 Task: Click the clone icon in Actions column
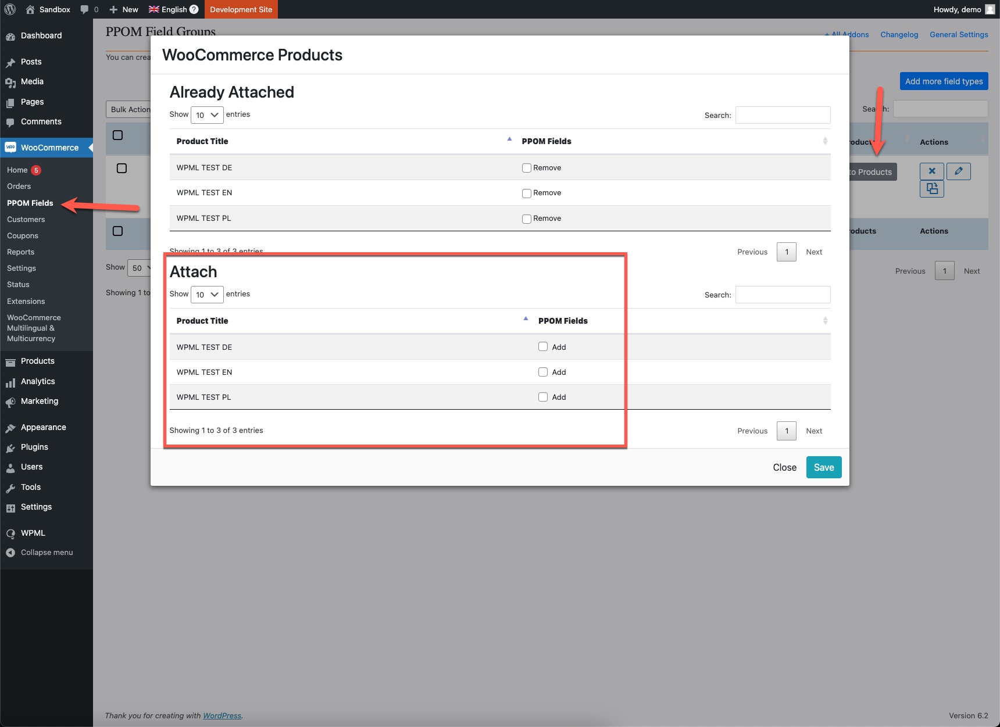[x=932, y=189]
